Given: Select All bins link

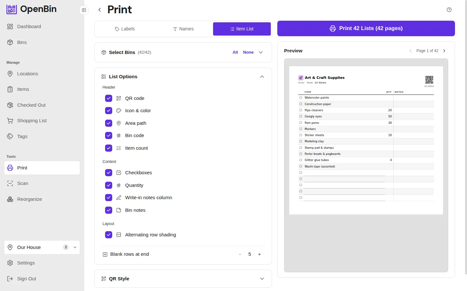Looking at the screenshot, I should click(x=235, y=52).
